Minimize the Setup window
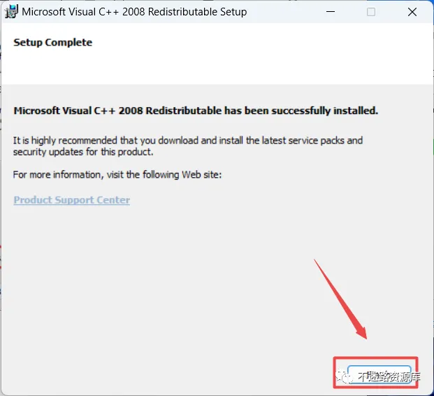This screenshot has width=434, height=396. pos(331,12)
